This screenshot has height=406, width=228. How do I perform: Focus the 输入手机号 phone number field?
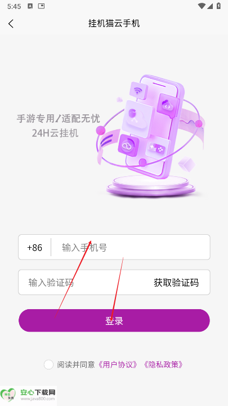(x=131, y=247)
